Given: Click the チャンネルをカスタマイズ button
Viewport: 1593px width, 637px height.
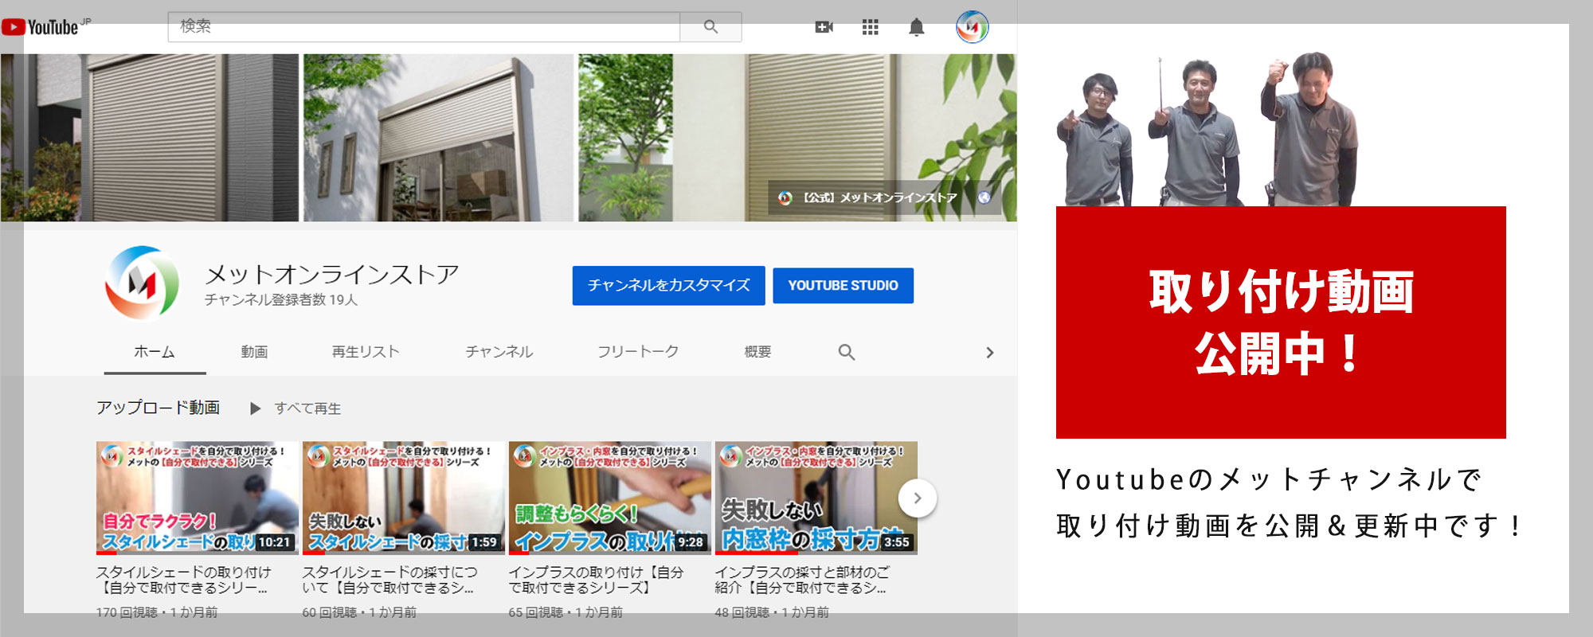Looking at the screenshot, I should click(x=668, y=285).
